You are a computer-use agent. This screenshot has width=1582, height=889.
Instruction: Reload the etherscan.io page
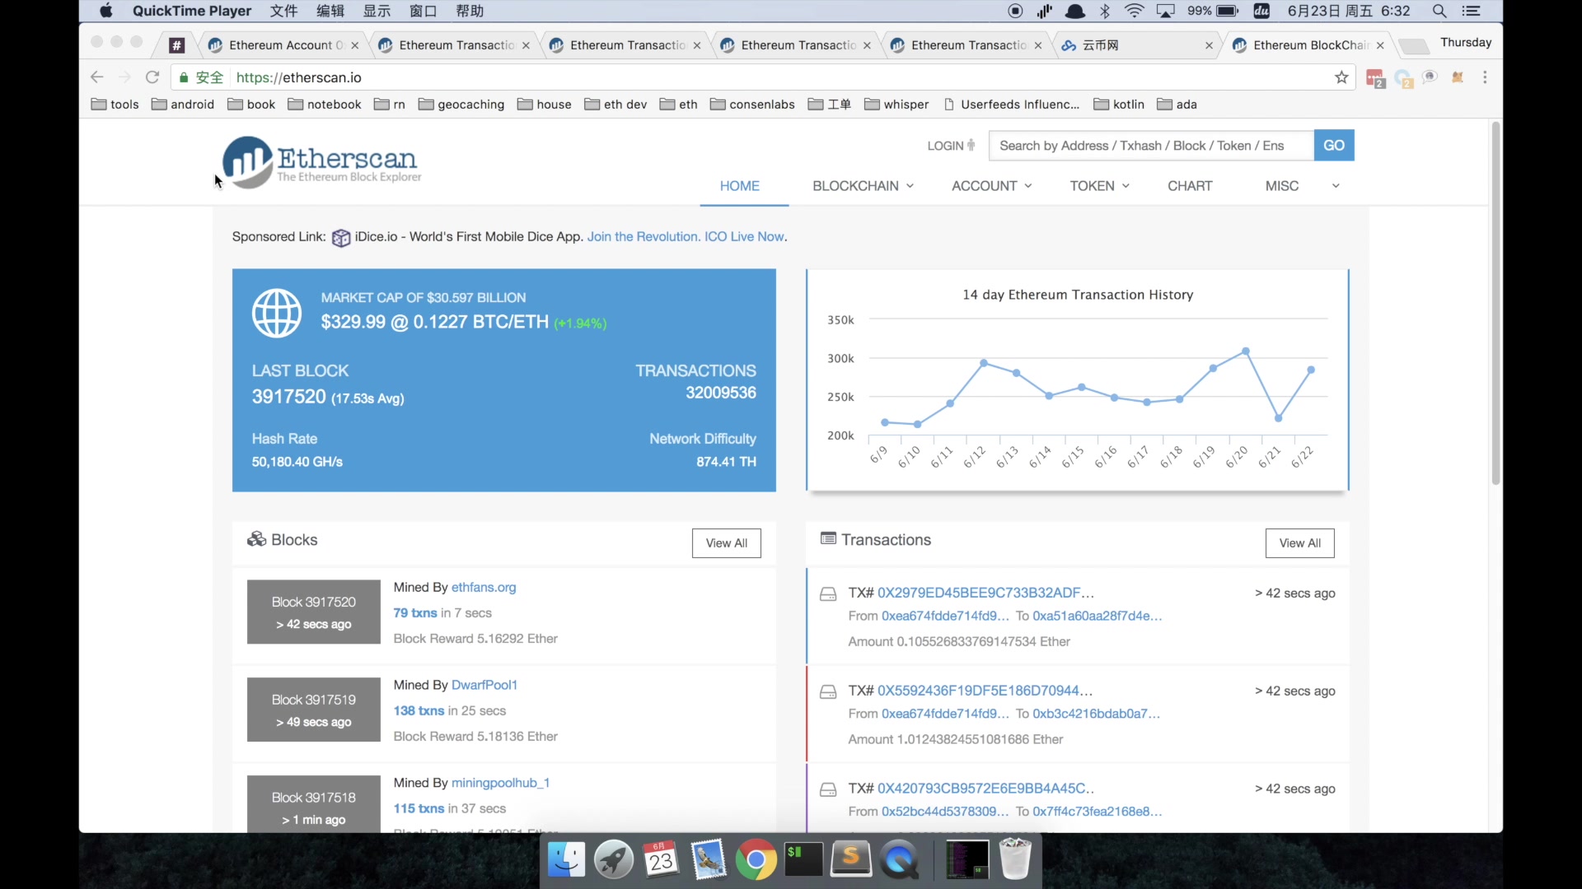[152, 77]
